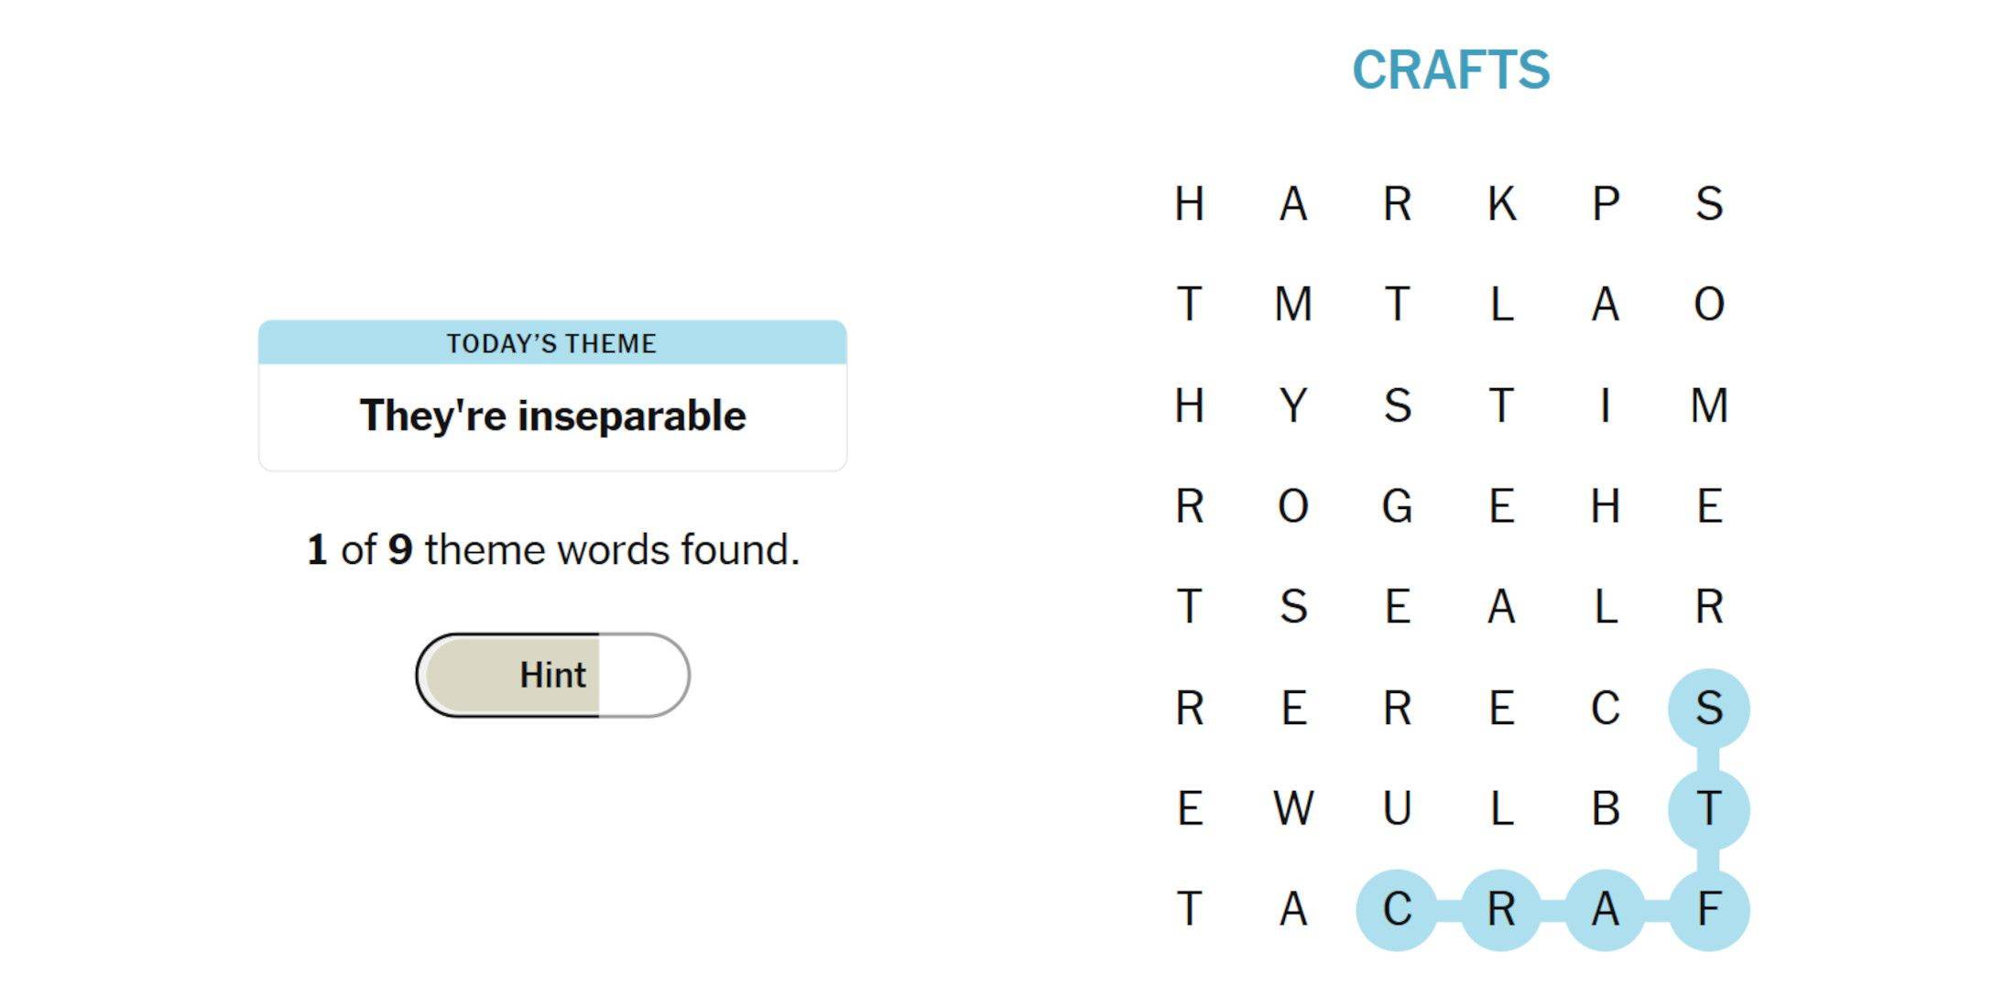Tap the blue highlighted letter T
The height and width of the screenshot is (1007, 2015).
pyautogui.click(x=1708, y=808)
